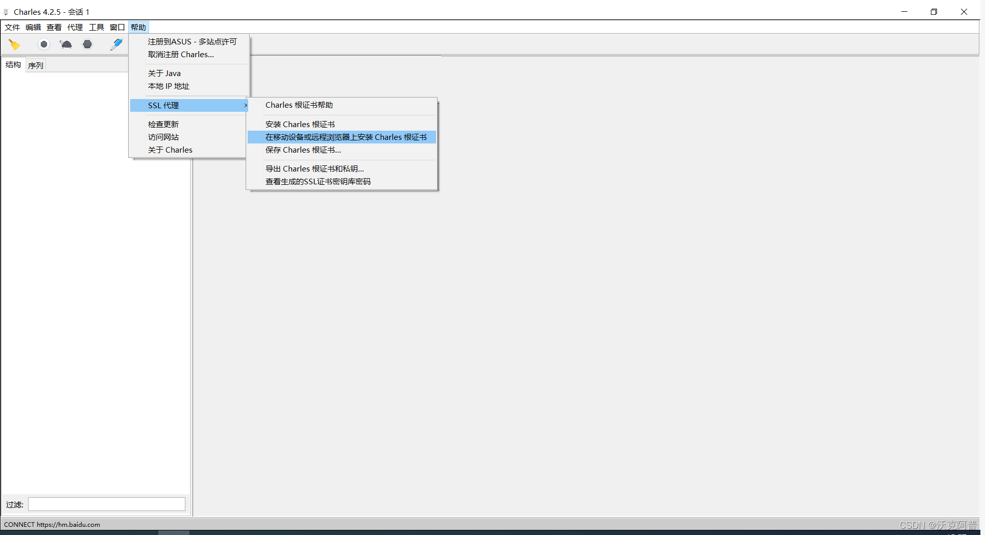Open the 查看 menu
The image size is (985, 535).
point(54,27)
